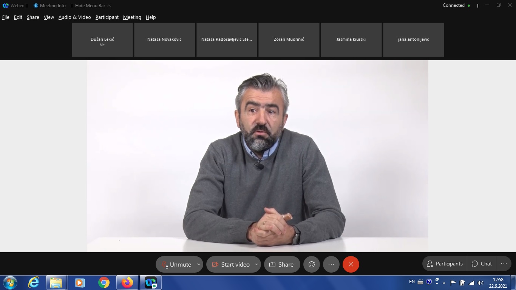
Task: Open the File menu
Action: click(6, 17)
